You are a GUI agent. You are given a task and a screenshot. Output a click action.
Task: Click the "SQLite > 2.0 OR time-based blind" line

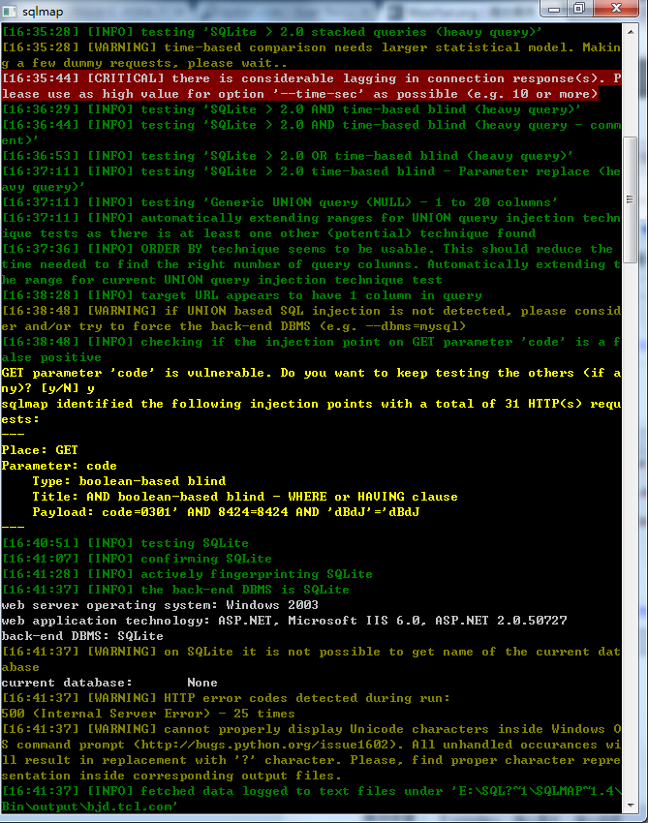[288, 156]
